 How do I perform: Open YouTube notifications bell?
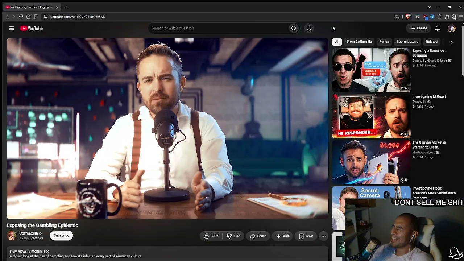coord(438,28)
